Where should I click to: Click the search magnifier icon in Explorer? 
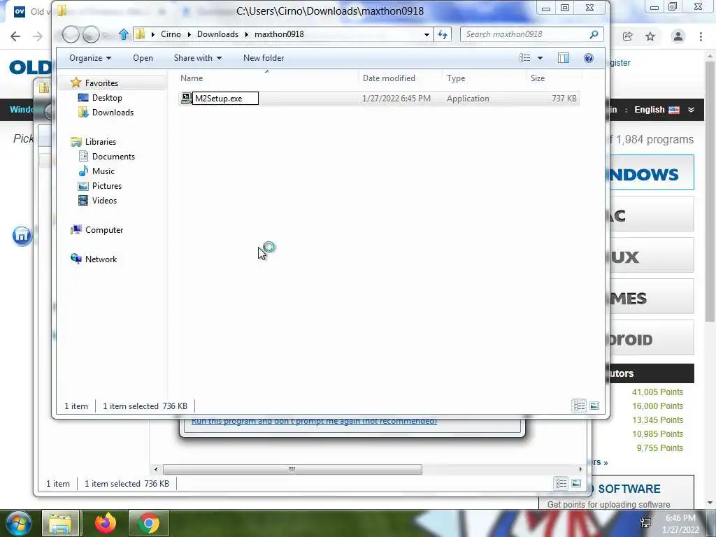594,34
